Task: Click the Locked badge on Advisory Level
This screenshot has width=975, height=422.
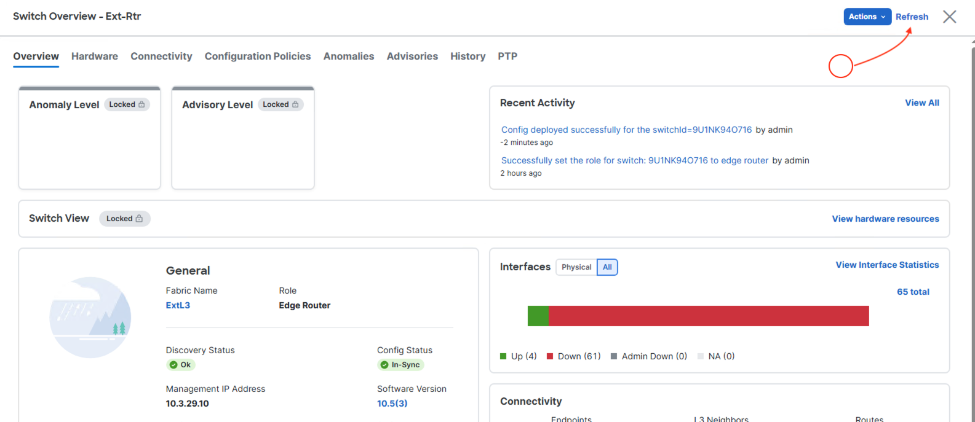Action: (281, 104)
